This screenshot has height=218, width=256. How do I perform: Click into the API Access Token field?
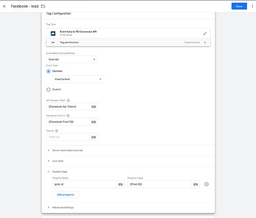pos(68,107)
